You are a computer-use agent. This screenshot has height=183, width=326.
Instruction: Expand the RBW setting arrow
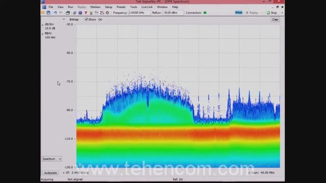(43, 34)
